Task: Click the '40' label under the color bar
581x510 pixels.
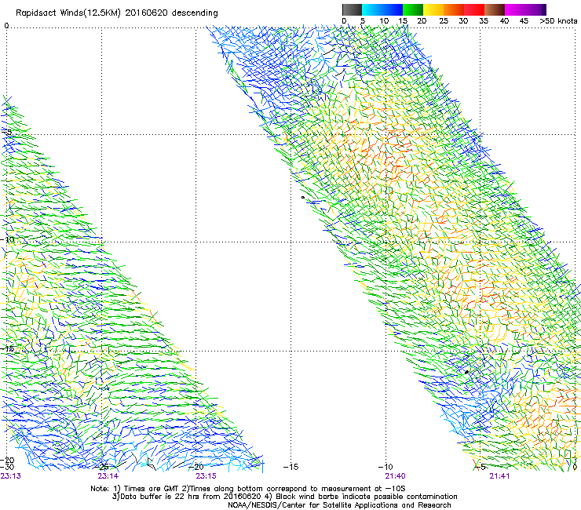Action: click(x=504, y=21)
